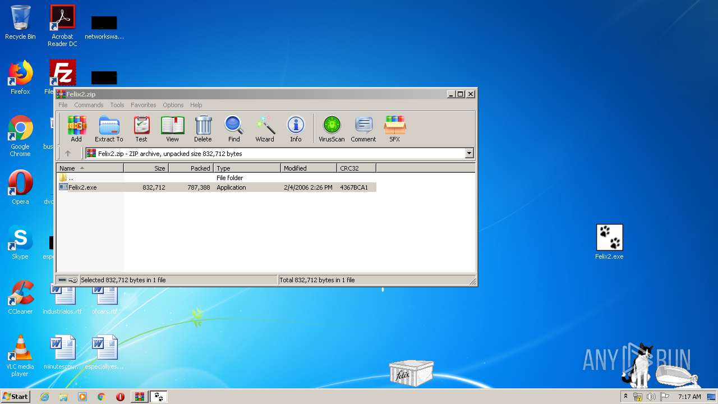The image size is (718, 404).
Task: Open Internet Explorer from taskbar
Action: pyautogui.click(x=44, y=397)
